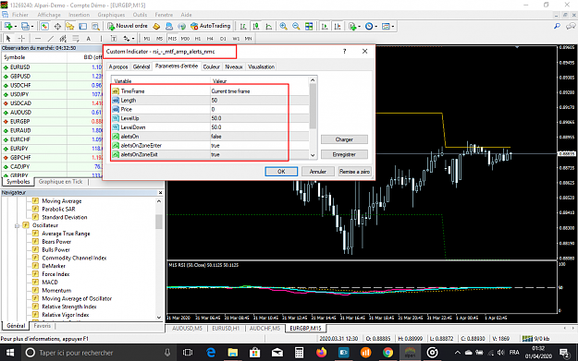The height and width of the screenshot is (361, 578).
Task: Select the arrow cursor tool
Action: point(9,38)
